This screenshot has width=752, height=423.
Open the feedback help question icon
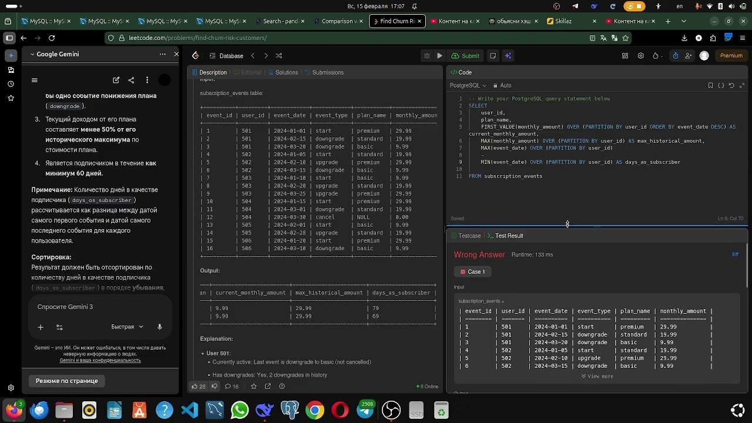pos(282,387)
